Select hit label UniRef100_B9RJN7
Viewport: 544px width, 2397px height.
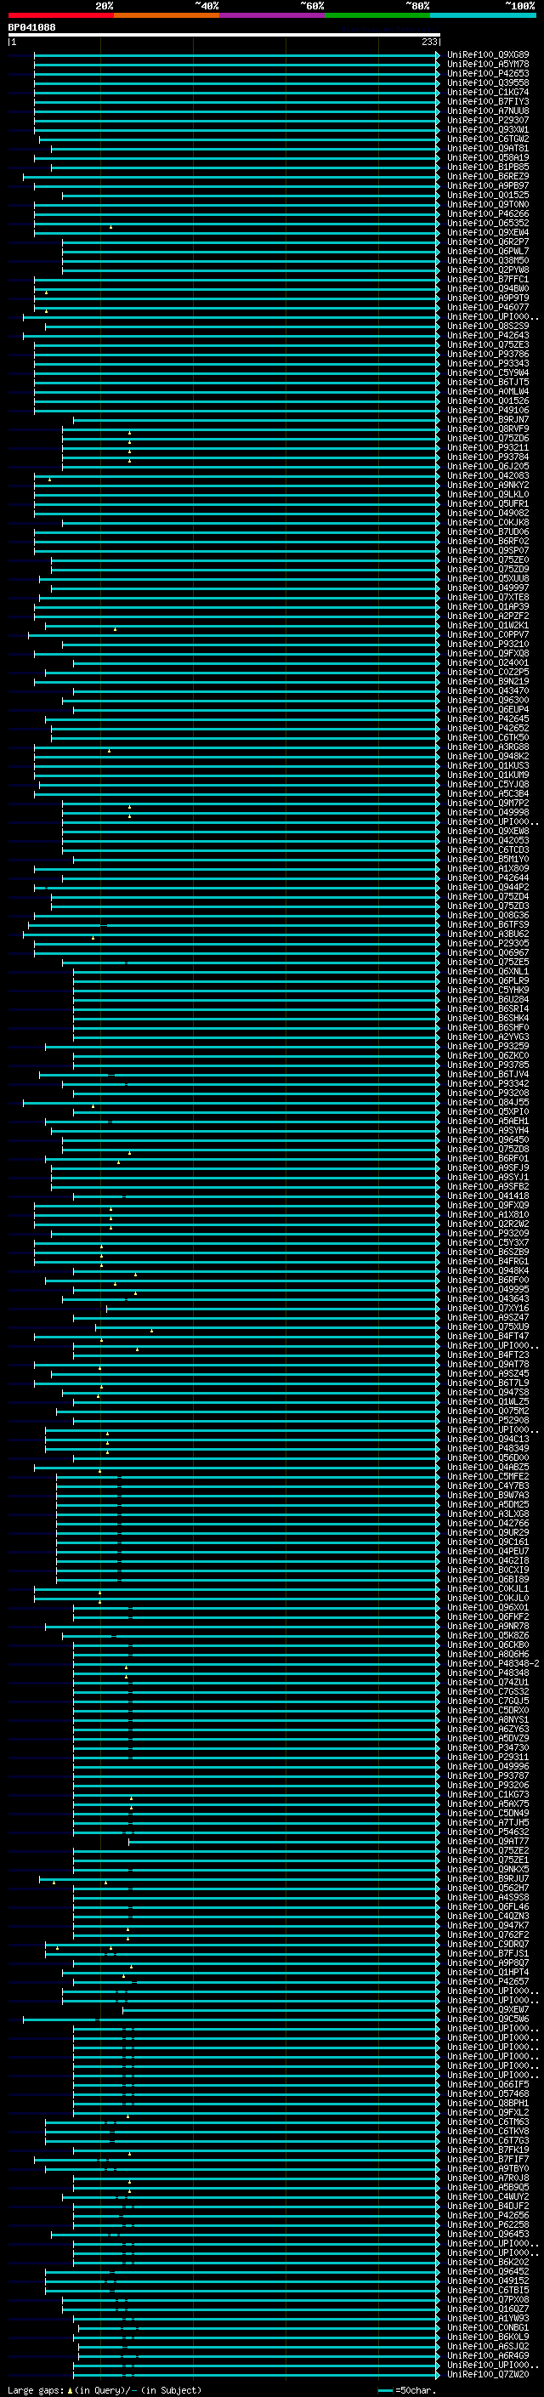pos(488,420)
